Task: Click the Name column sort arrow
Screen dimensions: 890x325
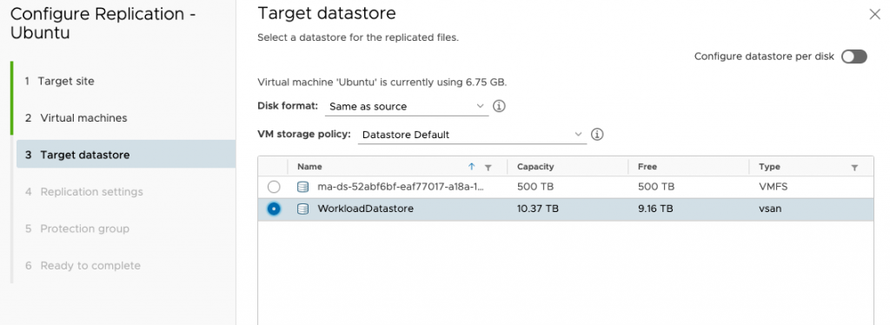Action: tap(471, 167)
